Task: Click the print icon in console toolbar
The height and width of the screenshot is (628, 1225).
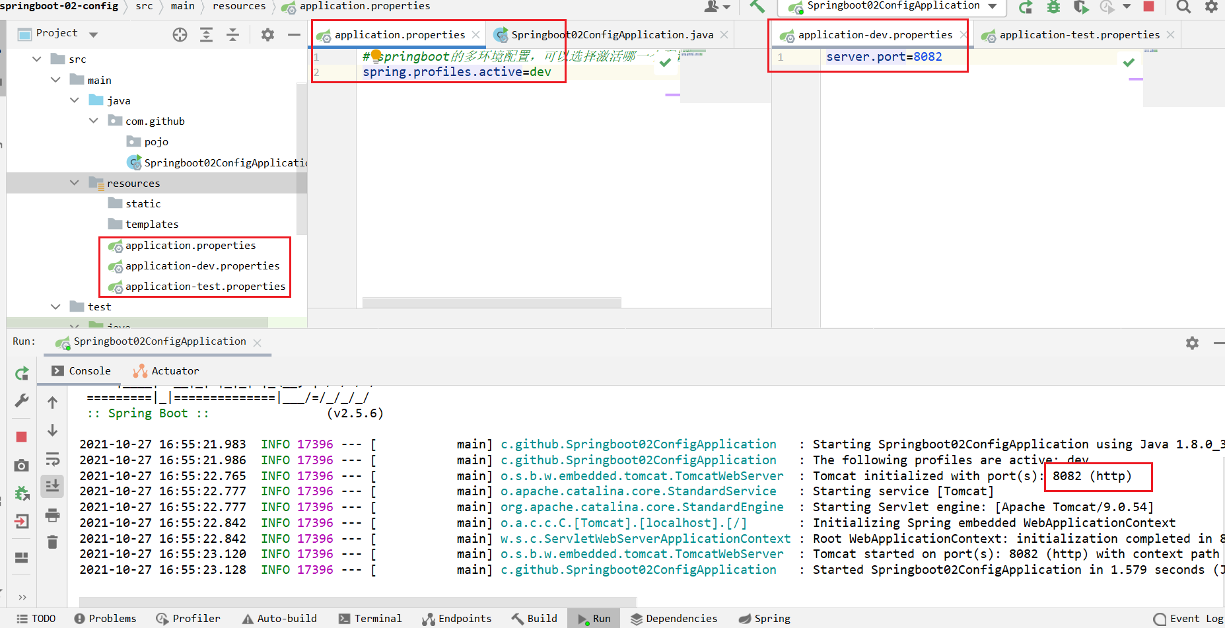Action: coord(53,515)
